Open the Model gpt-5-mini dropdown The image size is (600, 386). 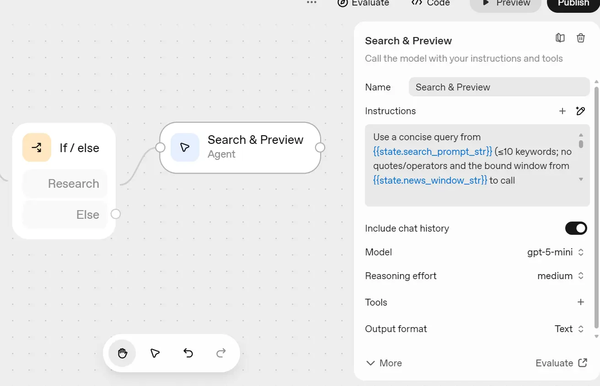pos(555,252)
